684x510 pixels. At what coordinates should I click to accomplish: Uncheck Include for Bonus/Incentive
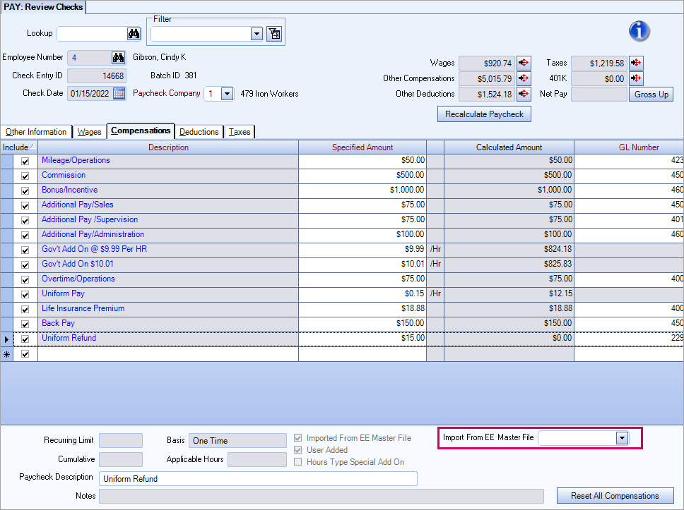[x=25, y=190]
